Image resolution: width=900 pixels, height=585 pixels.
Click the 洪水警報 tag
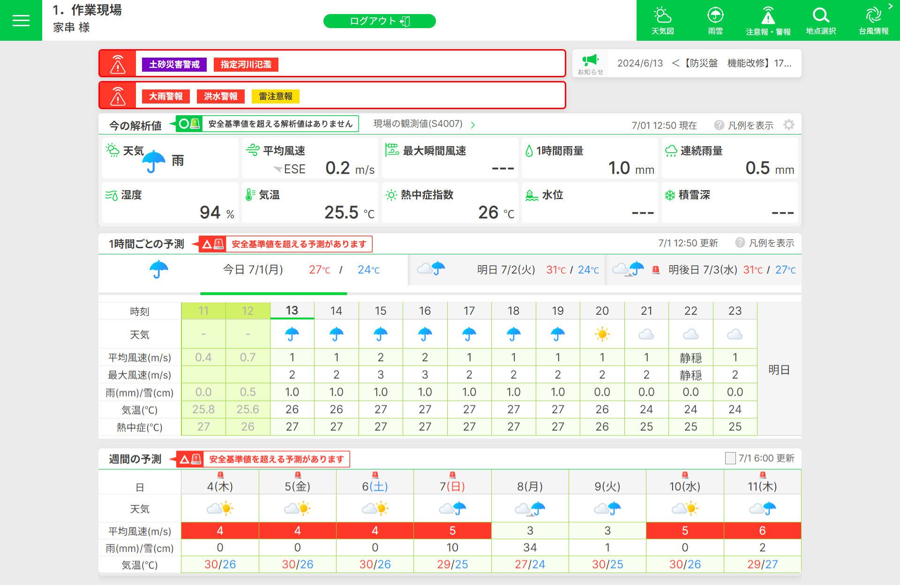[221, 96]
